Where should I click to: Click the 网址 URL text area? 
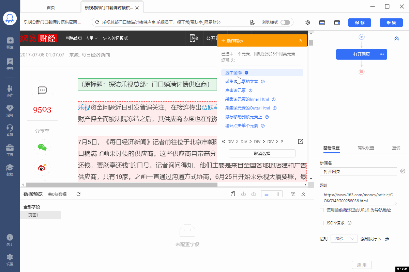pyautogui.click(x=358, y=198)
